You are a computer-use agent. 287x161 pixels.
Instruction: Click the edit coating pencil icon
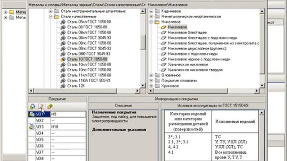41,106
